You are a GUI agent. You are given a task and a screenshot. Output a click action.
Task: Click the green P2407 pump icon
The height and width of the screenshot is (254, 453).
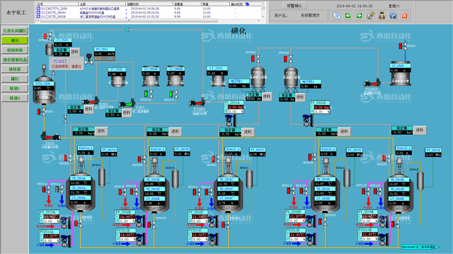point(127,103)
